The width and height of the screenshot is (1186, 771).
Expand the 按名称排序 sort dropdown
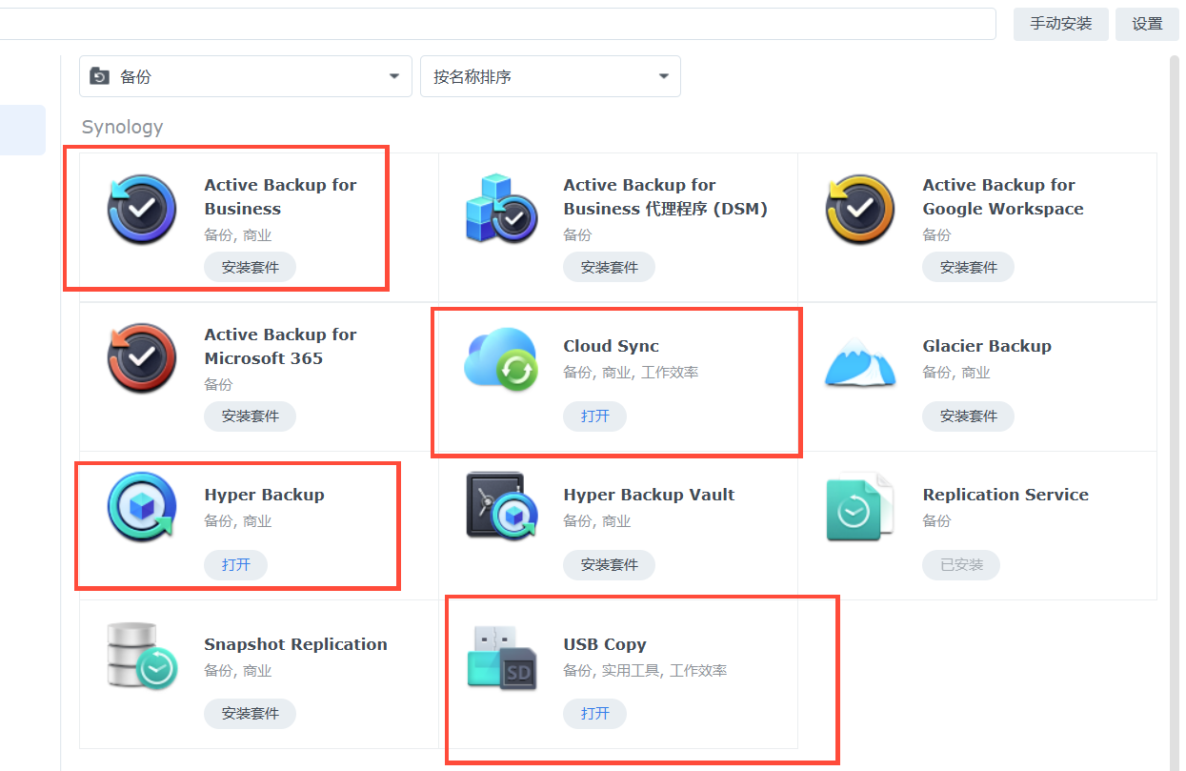551,76
